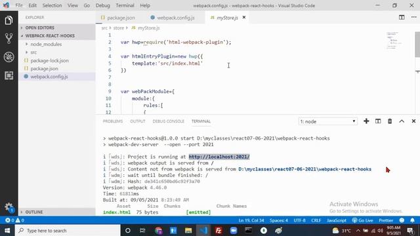420x236 pixels.
Task: Open the Selection menu
Action: point(52,5)
